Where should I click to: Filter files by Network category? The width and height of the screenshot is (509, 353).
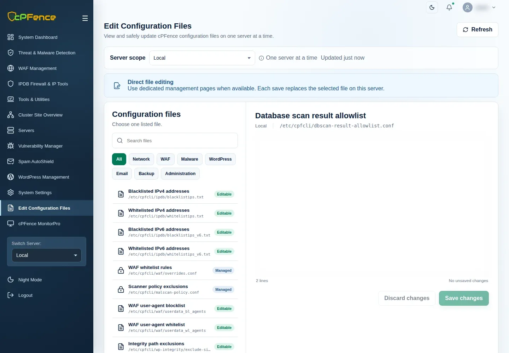click(x=141, y=159)
